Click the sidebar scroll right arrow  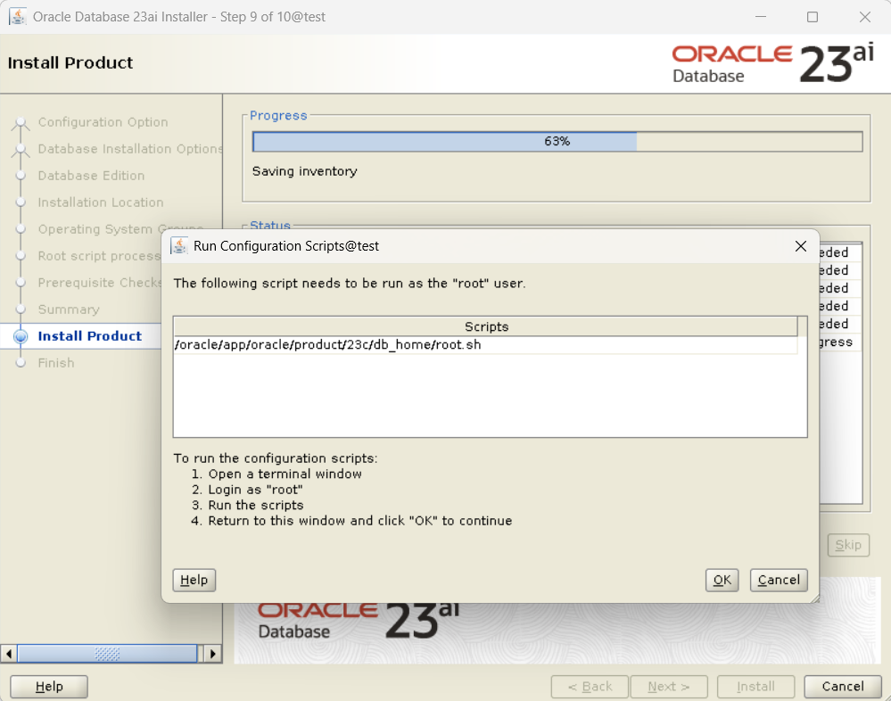click(x=212, y=653)
